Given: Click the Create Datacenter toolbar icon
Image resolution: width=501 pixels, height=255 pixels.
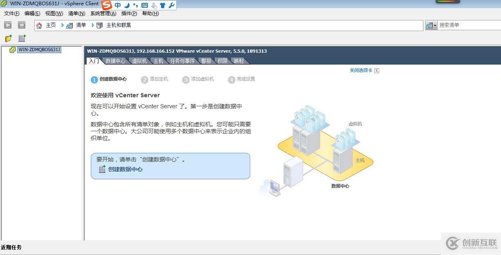Looking at the screenshot, I should pyautogui.click(x=22, y=38).
